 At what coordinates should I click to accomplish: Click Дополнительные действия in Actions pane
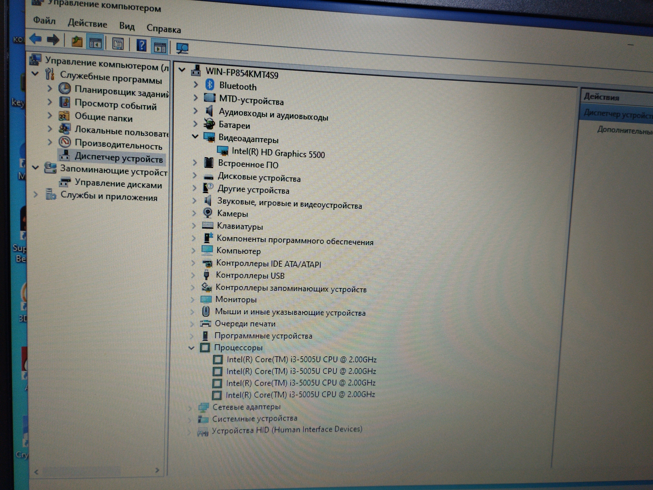625,130
